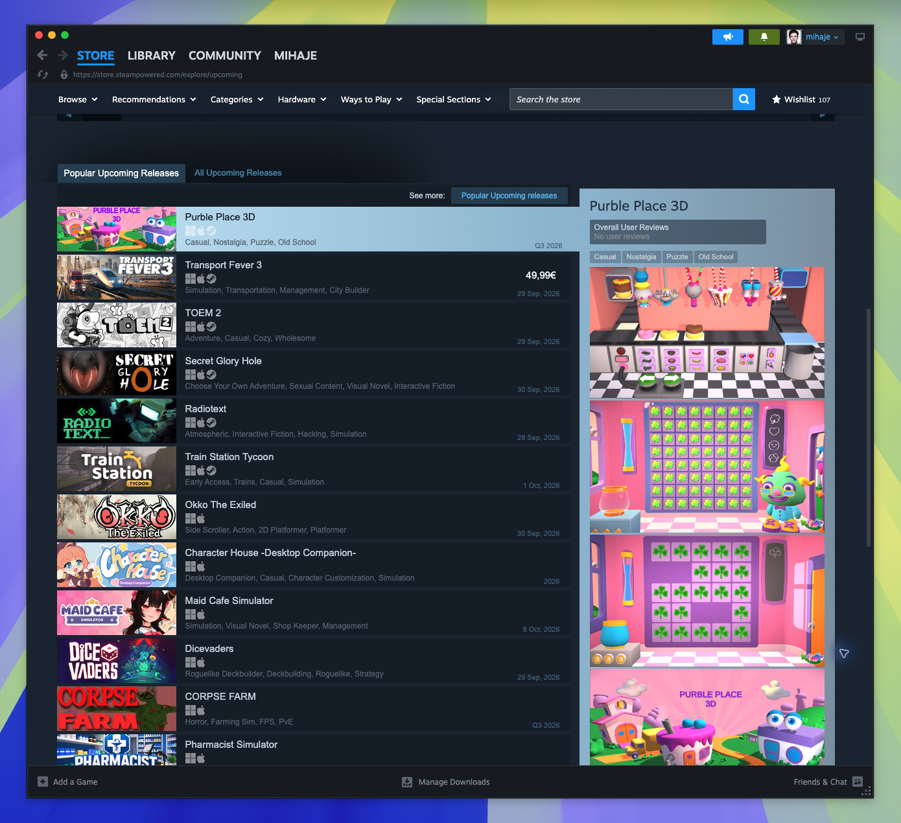Click the Puzzle tag button
The image size is (901, 823).
click(677, 257)
